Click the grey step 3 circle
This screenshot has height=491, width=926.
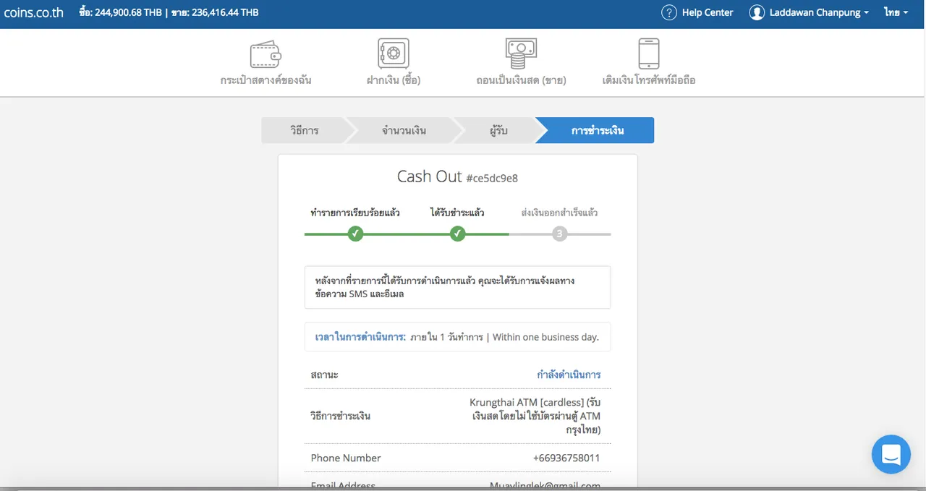click(559, 234)
